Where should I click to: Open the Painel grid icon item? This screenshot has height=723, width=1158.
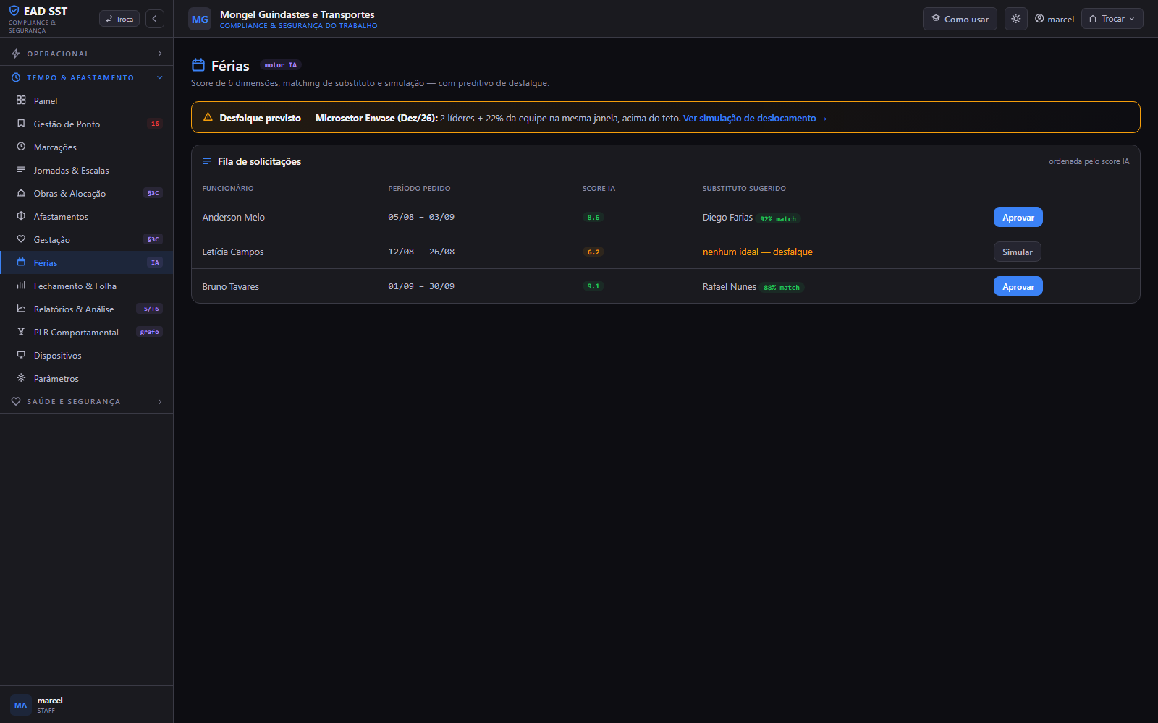[21, 100]
